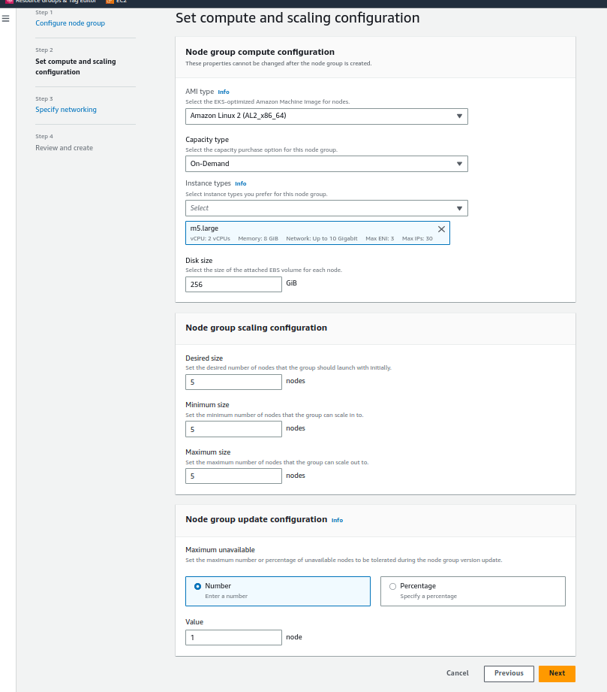The height and width of the screenshot is (692, 607).
Task: Expand the Instance types select box
Action: pos(326,208)
